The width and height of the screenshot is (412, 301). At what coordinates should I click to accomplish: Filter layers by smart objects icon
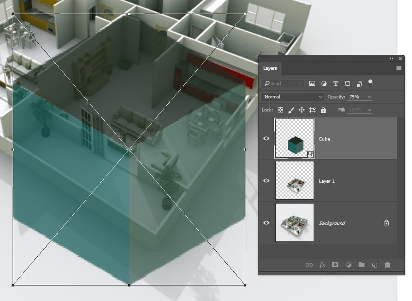(359, 83)
